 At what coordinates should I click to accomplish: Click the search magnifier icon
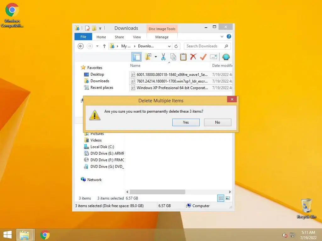[226, 46]
